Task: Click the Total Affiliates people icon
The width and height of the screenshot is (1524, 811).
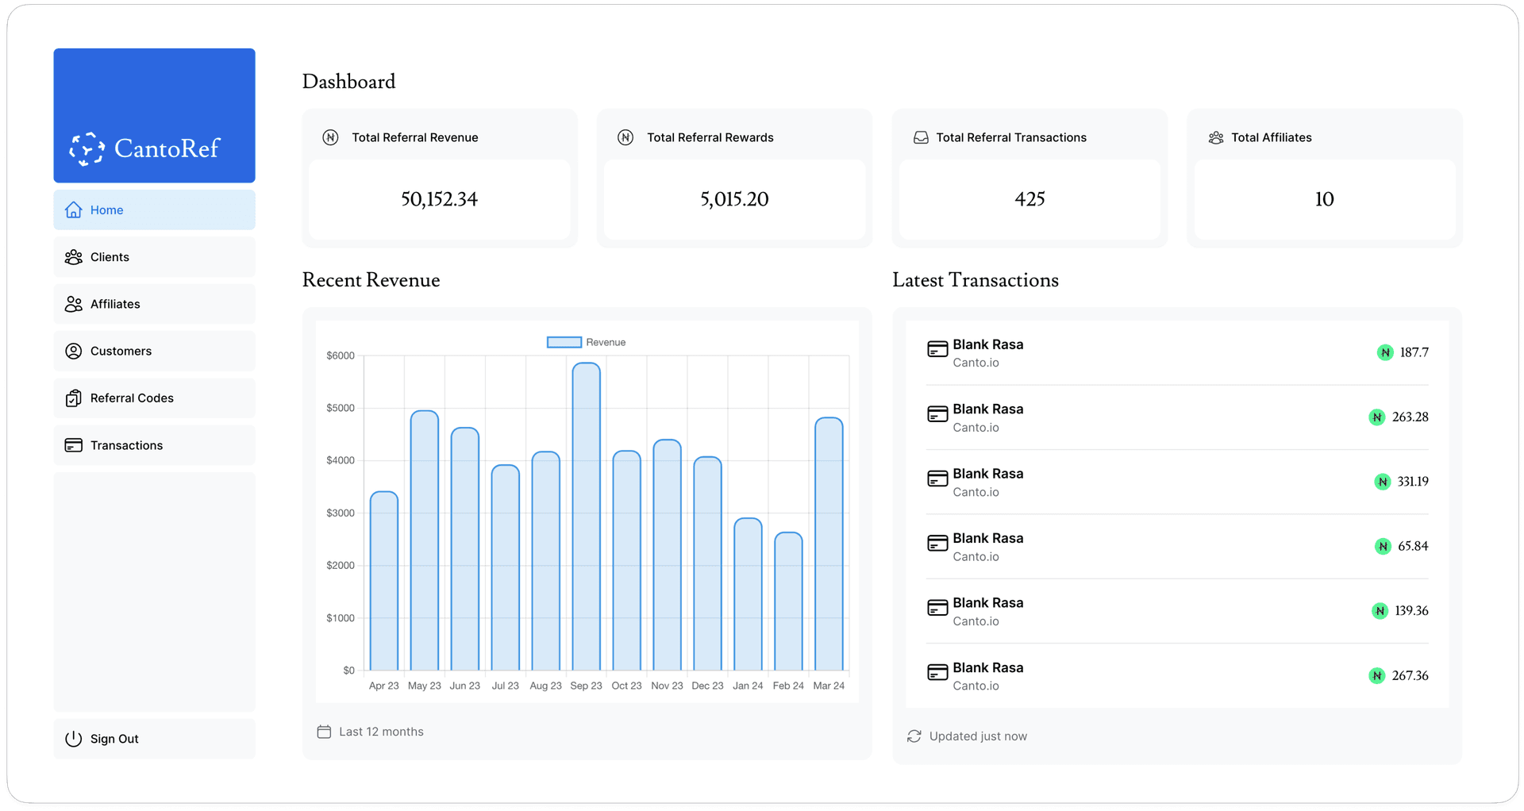Action: point(1216,137)
